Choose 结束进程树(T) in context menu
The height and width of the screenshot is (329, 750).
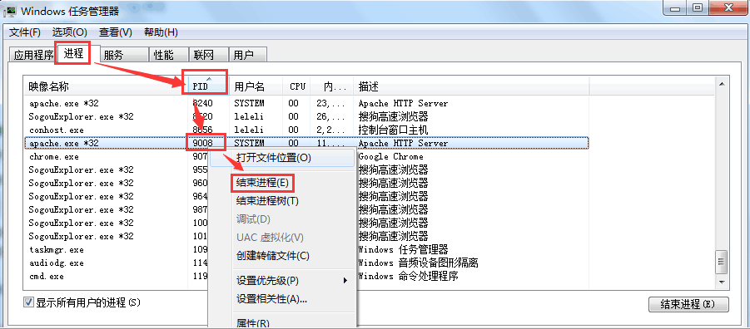pyautogui.click(x=282, y=201)
